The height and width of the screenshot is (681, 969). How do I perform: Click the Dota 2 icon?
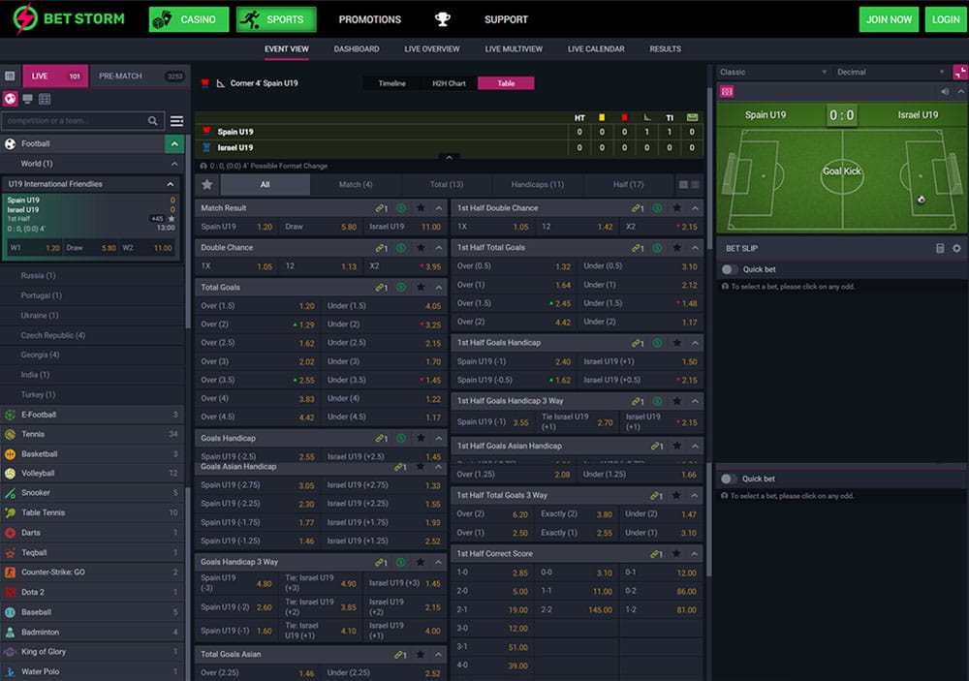(x=11, y=592)
